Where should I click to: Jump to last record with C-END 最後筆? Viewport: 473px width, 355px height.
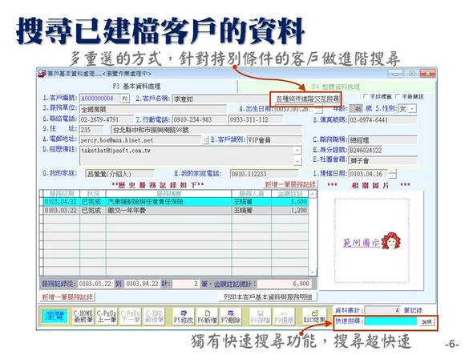point(154,316)
